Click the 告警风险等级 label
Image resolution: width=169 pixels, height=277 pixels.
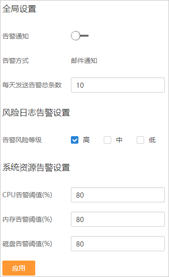pos(22,140)
